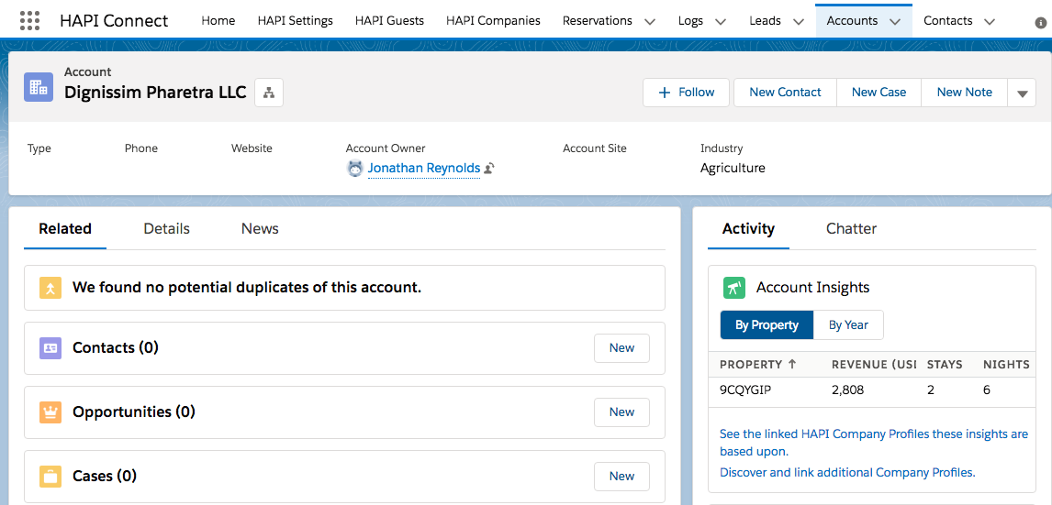Click the Nights column header
1052x505 pixels.
click(1006, 365)
